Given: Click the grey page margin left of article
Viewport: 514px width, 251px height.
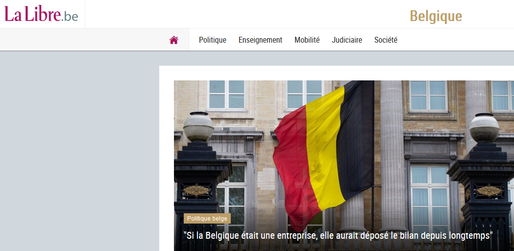Looking at the screenshot, I should 80,151.
